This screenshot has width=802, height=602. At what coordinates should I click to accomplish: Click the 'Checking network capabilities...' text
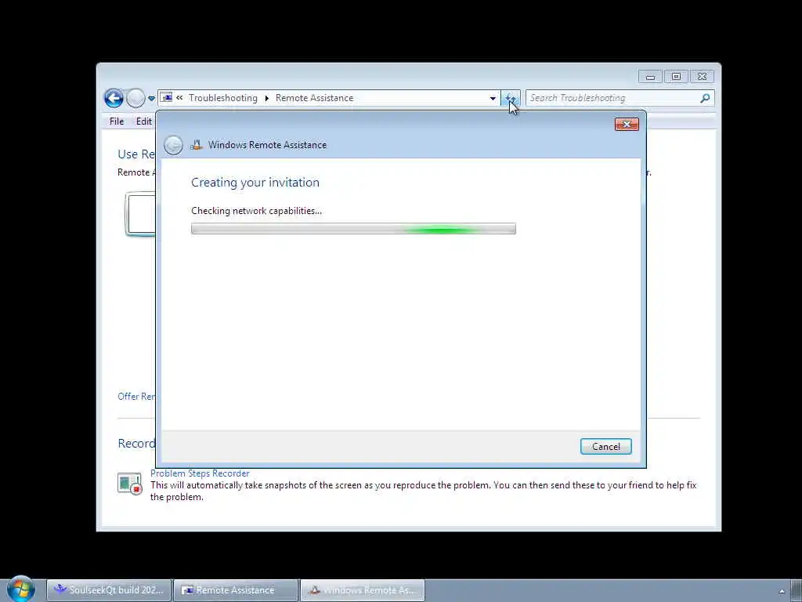point(256,211)
